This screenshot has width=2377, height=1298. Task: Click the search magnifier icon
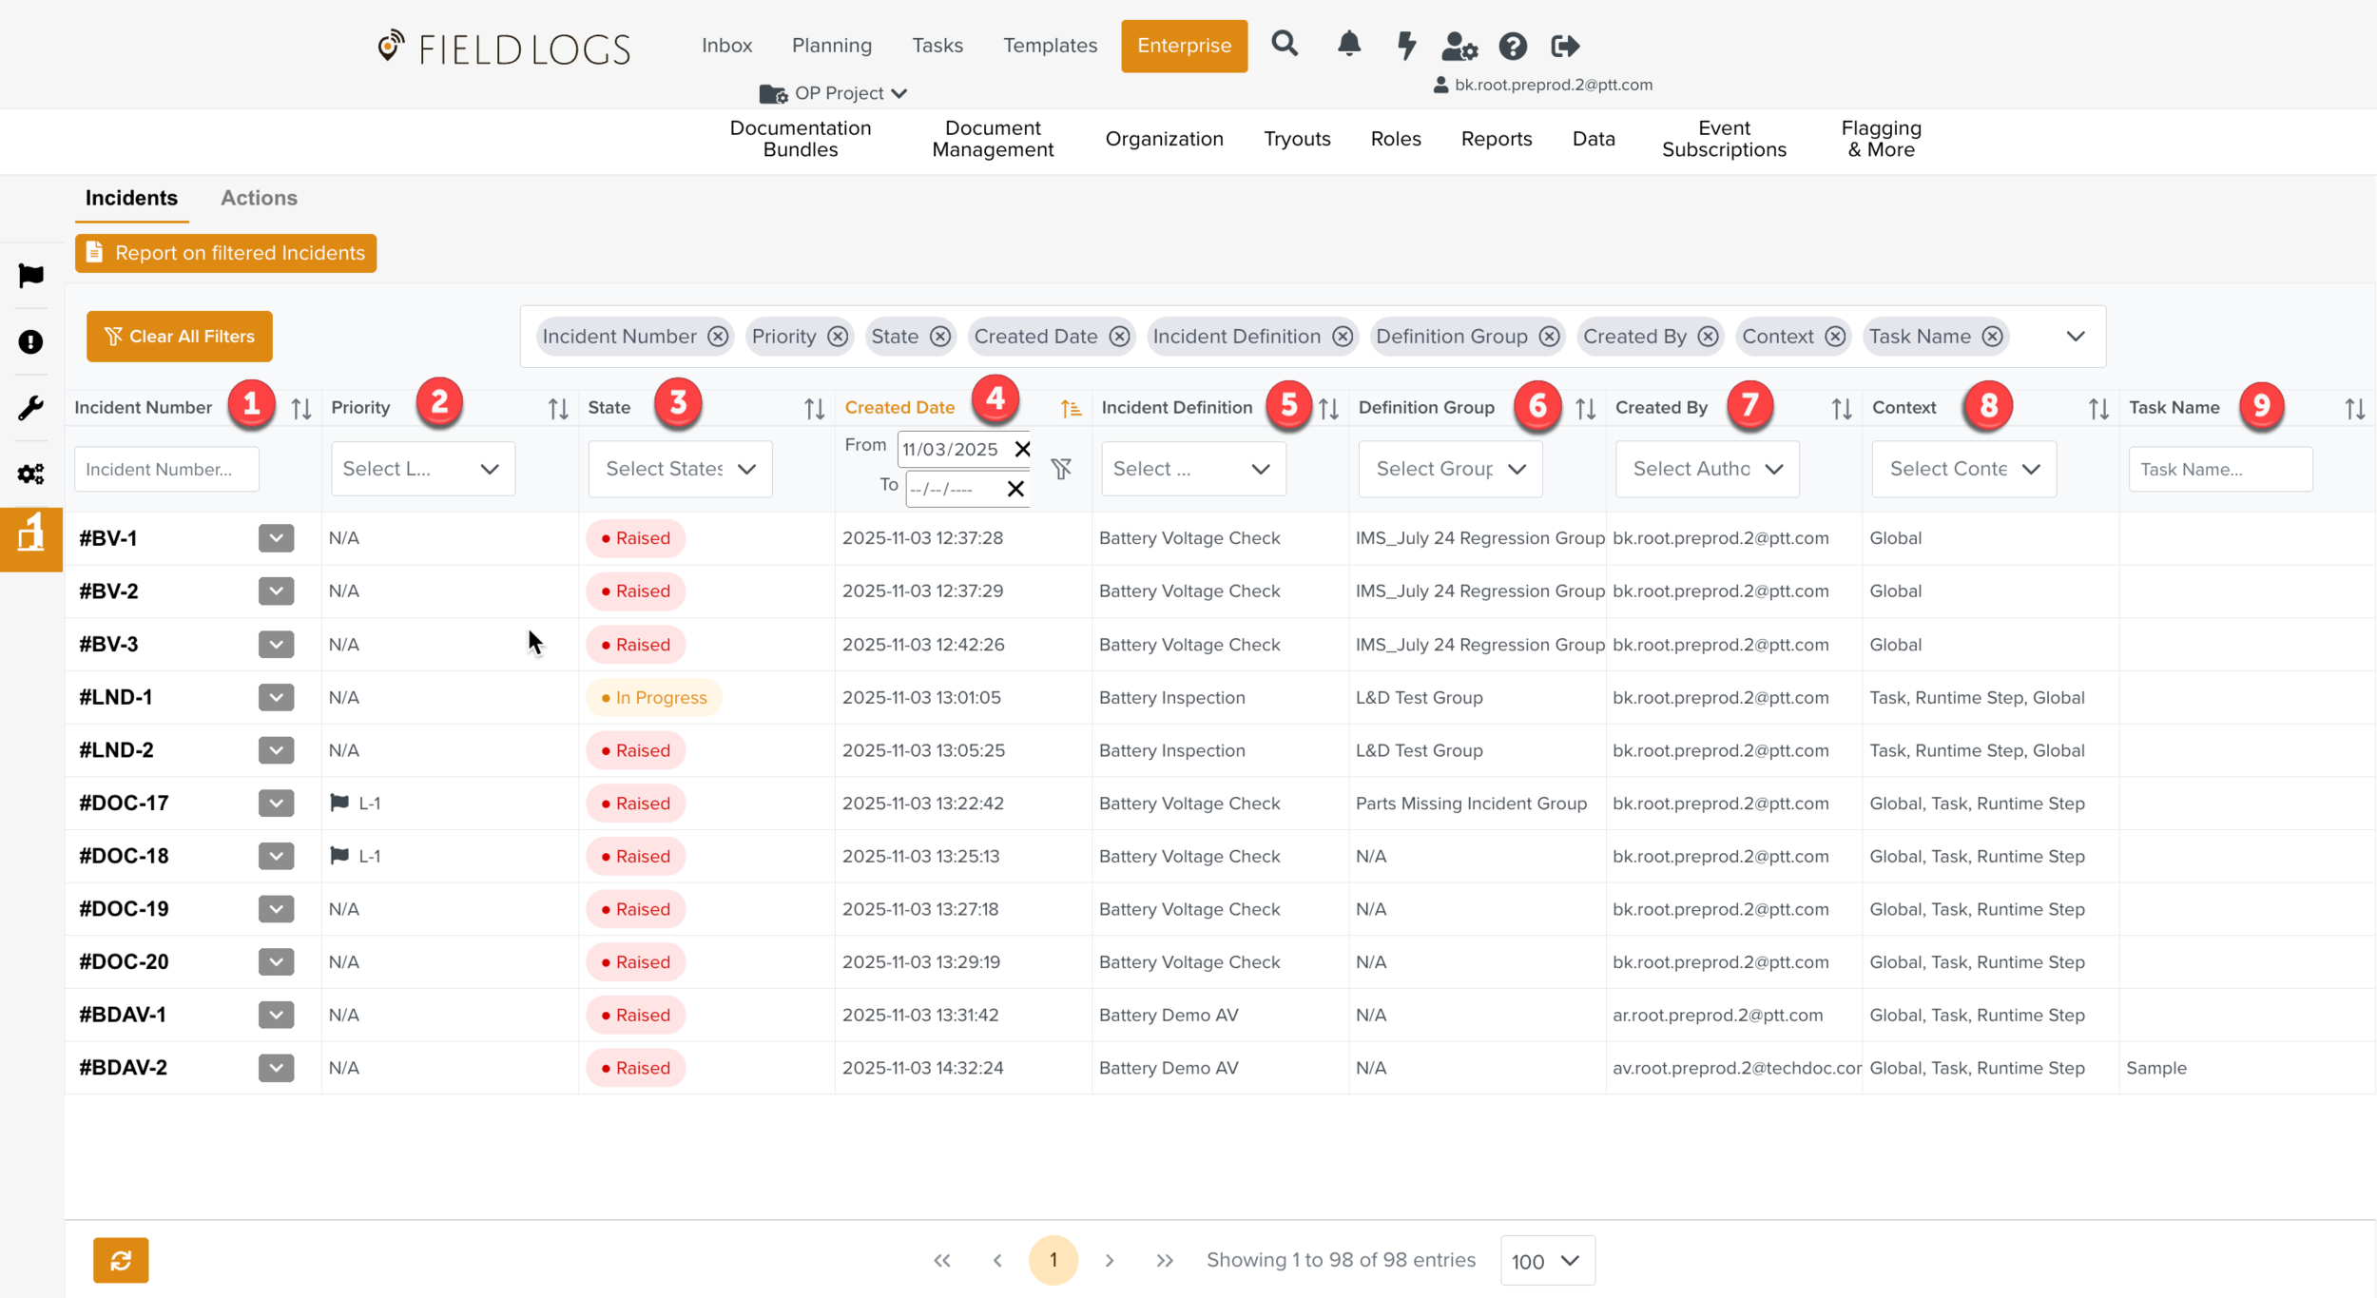click(x=1285, y=44)
